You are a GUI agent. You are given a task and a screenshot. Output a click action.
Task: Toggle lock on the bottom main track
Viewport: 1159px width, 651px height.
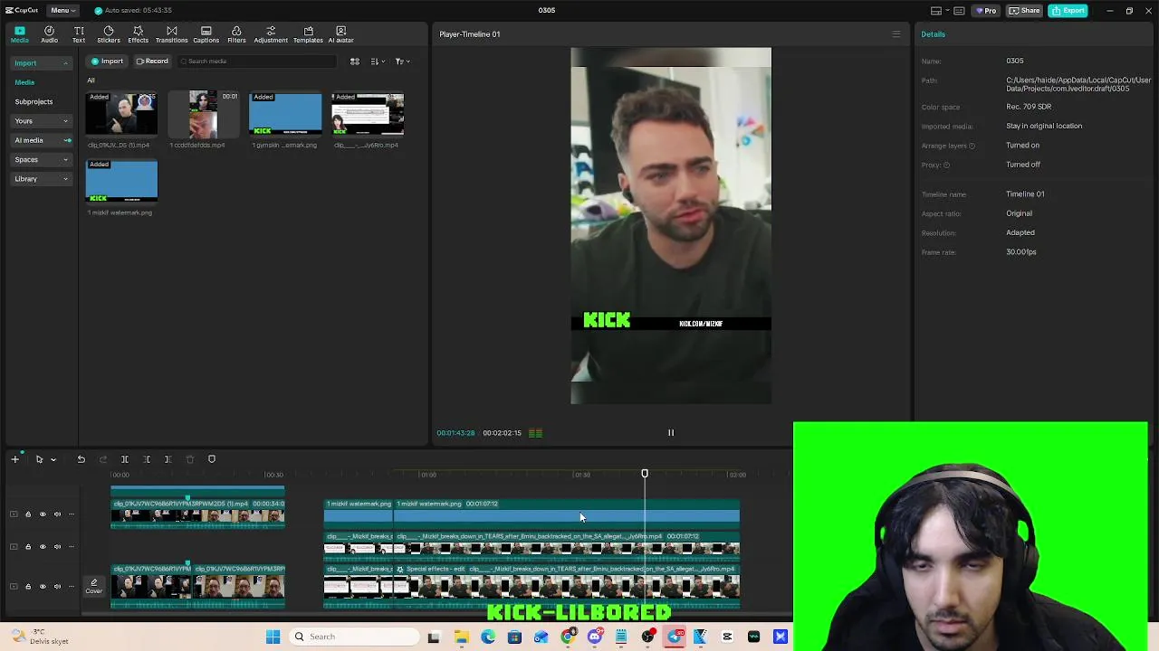click(x=28, y=588)
